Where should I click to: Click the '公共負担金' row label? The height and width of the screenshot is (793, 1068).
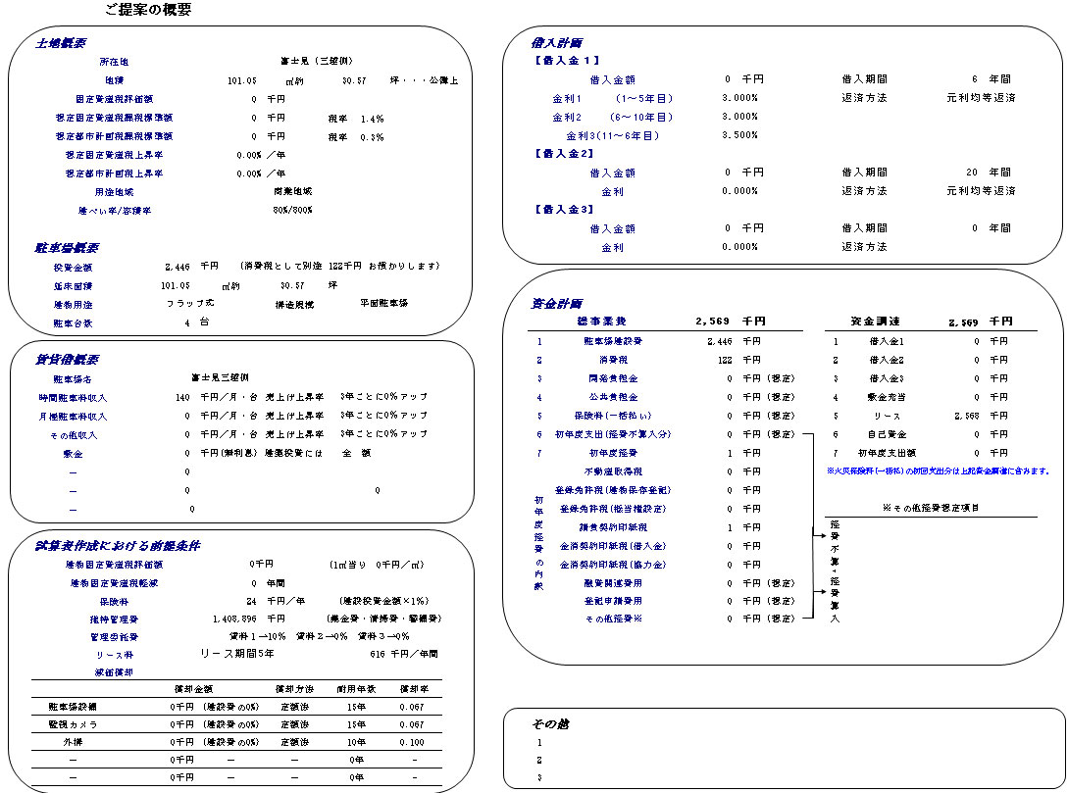(613, 397)
